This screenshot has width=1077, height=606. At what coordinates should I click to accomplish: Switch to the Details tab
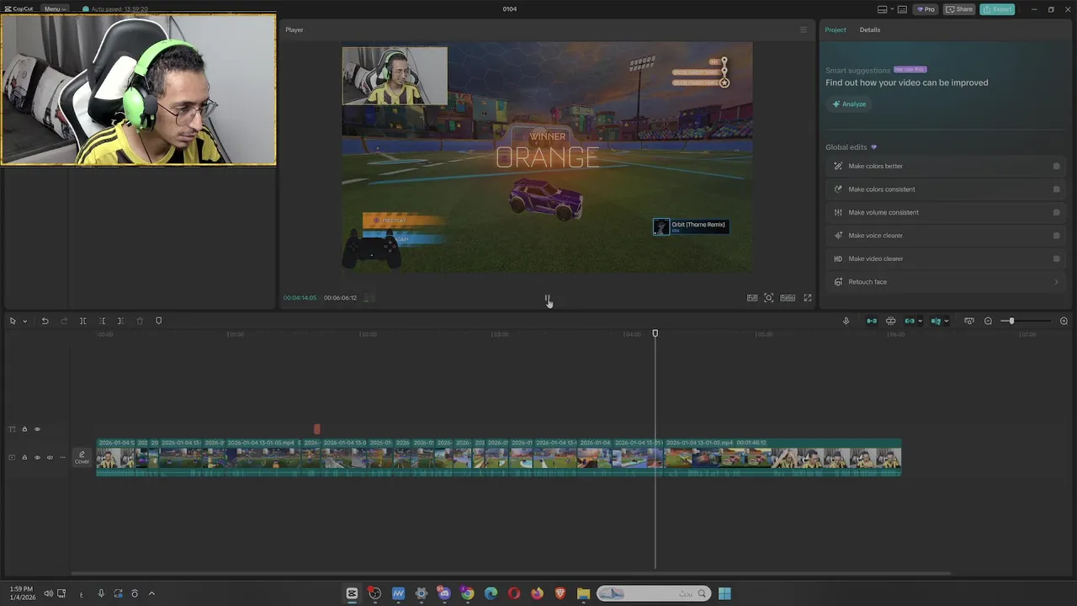click(870, 29)
